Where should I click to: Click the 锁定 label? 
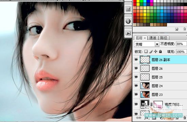138,52
